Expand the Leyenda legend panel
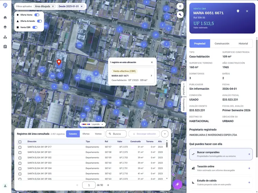Image resolution: width=258 pixels, height=193 pixels. point(92,124)
